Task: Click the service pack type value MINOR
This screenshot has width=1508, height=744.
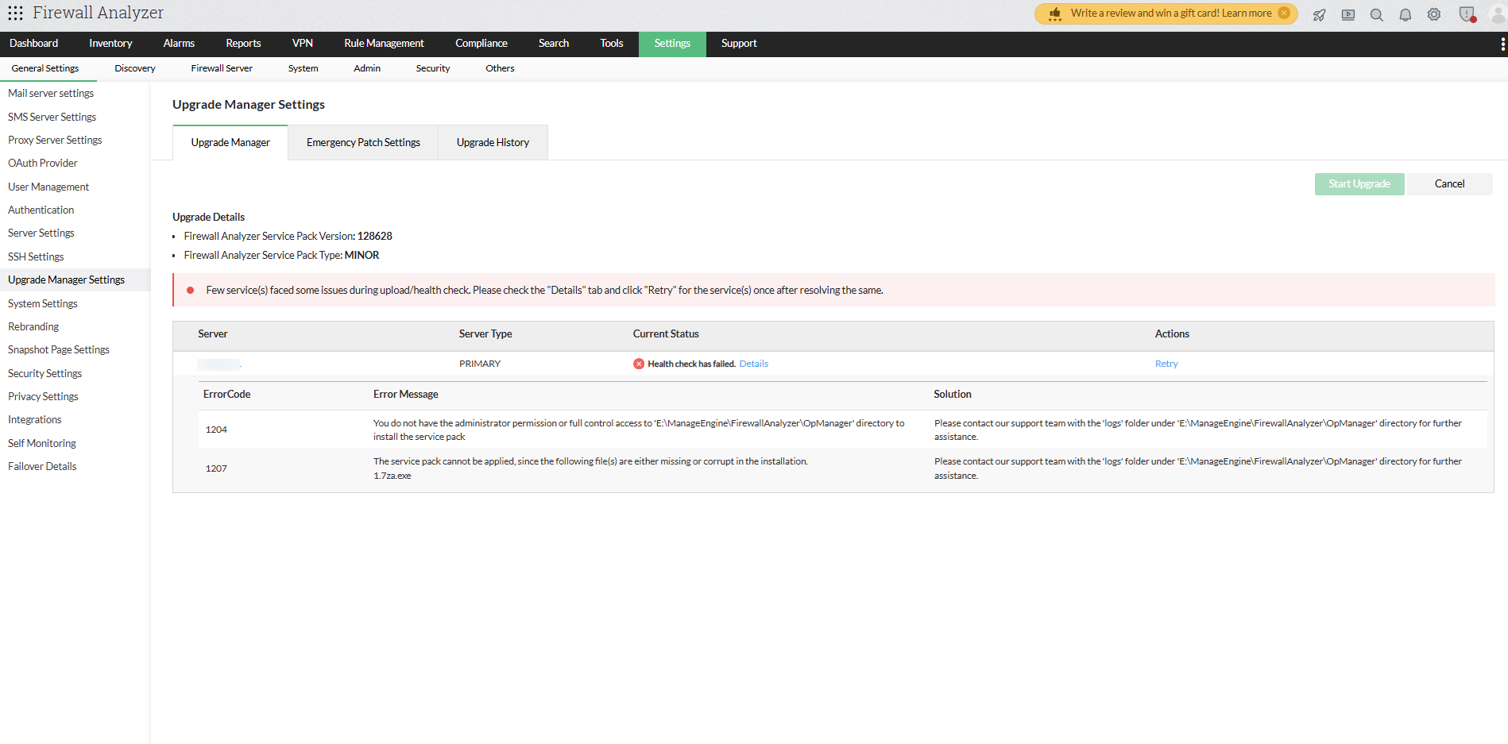Action: point(362,255)
